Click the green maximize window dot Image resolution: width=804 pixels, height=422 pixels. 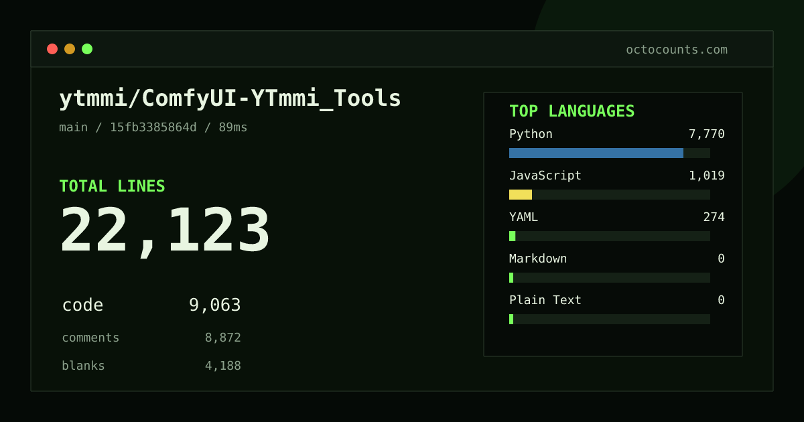pos(87,49)
